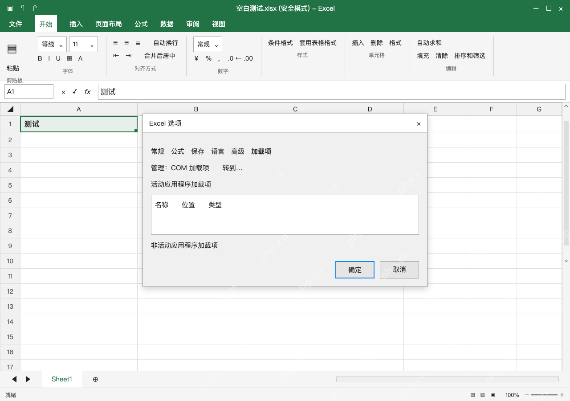Click the 取消 button
Viewport: 570px width, 401px height.
point(399,270)
